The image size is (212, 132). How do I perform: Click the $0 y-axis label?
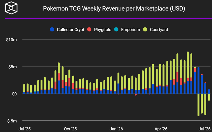14,94
